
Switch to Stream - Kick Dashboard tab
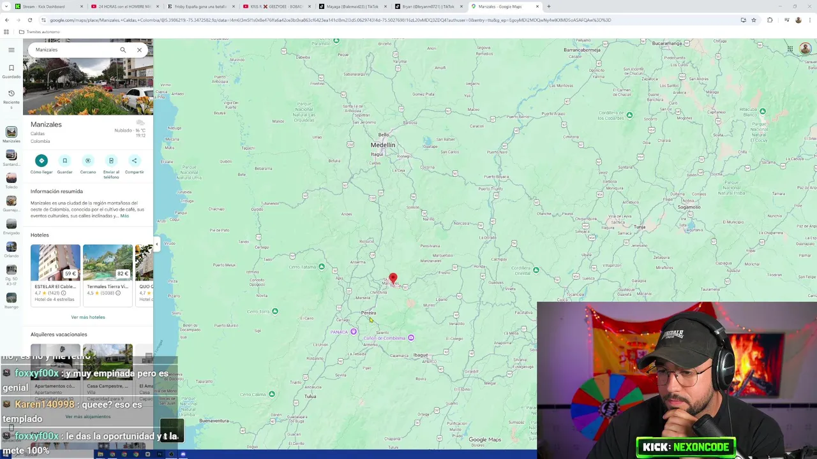point(49,6)
